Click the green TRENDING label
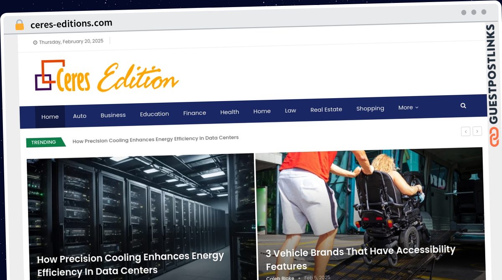 coord(46,143)
